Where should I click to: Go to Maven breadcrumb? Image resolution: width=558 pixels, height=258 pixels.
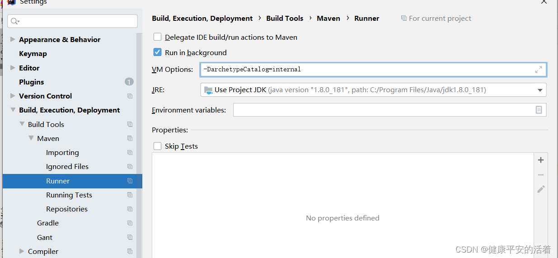click(x=328, y=19)
